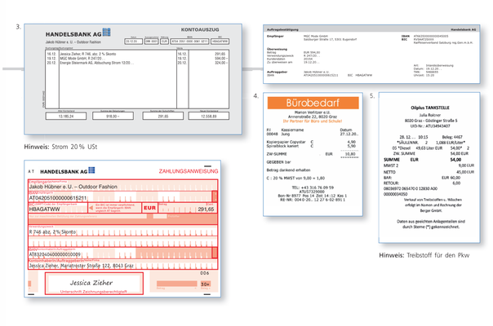Click the old balance box 13.185,24
Viewport: 493px width, 326px height.
66,117
